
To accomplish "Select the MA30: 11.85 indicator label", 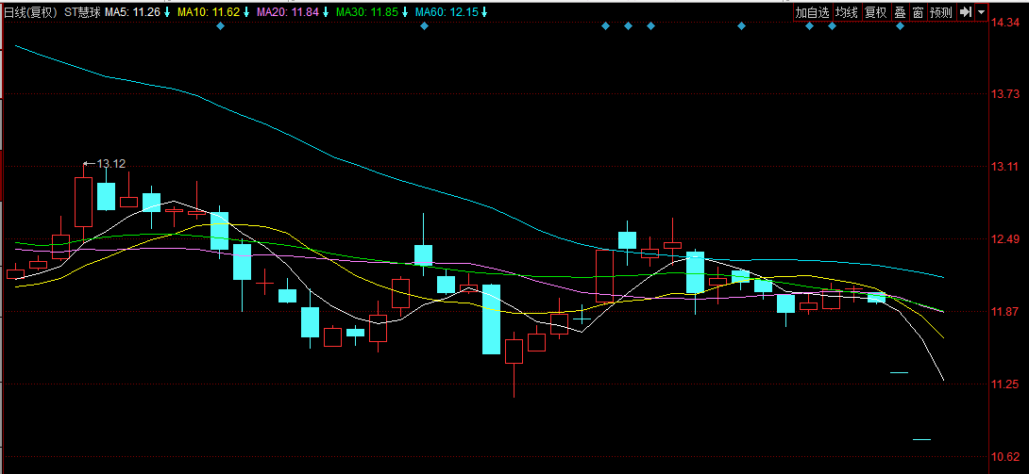I will pos(371,12).
